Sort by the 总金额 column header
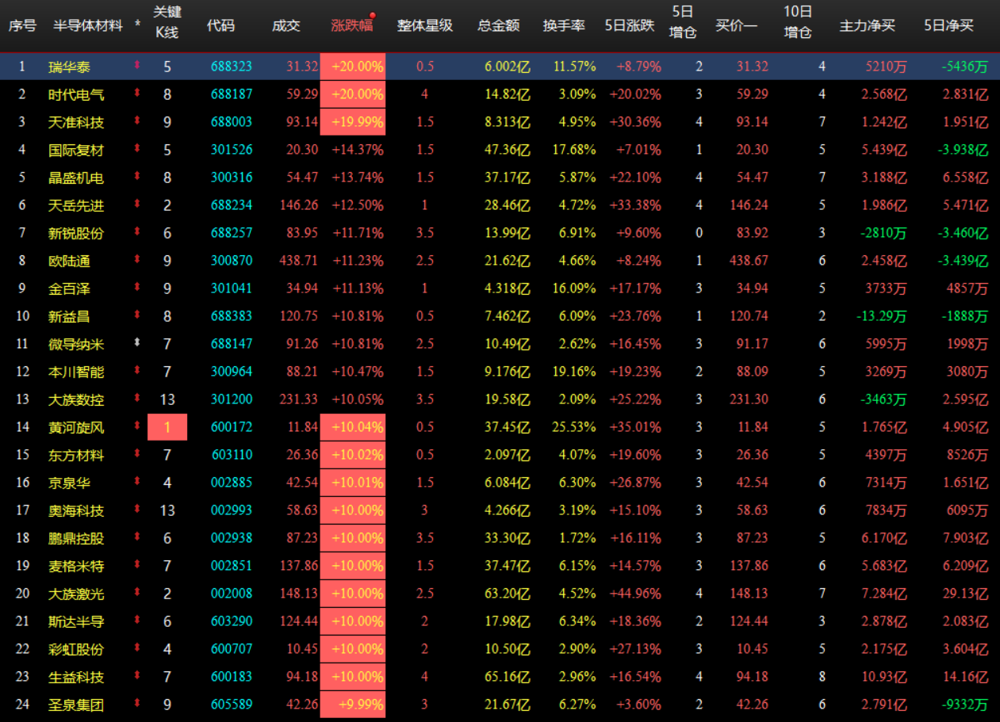1000x722 pixels. click(x=499, y=25)
